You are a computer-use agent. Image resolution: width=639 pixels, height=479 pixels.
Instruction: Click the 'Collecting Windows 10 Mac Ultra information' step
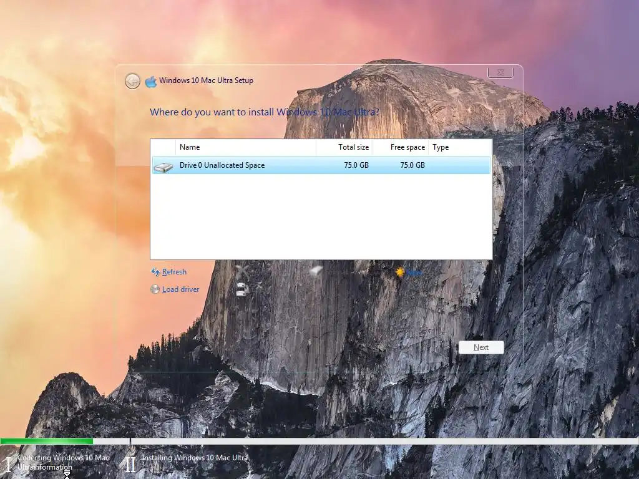click(63, 462)
